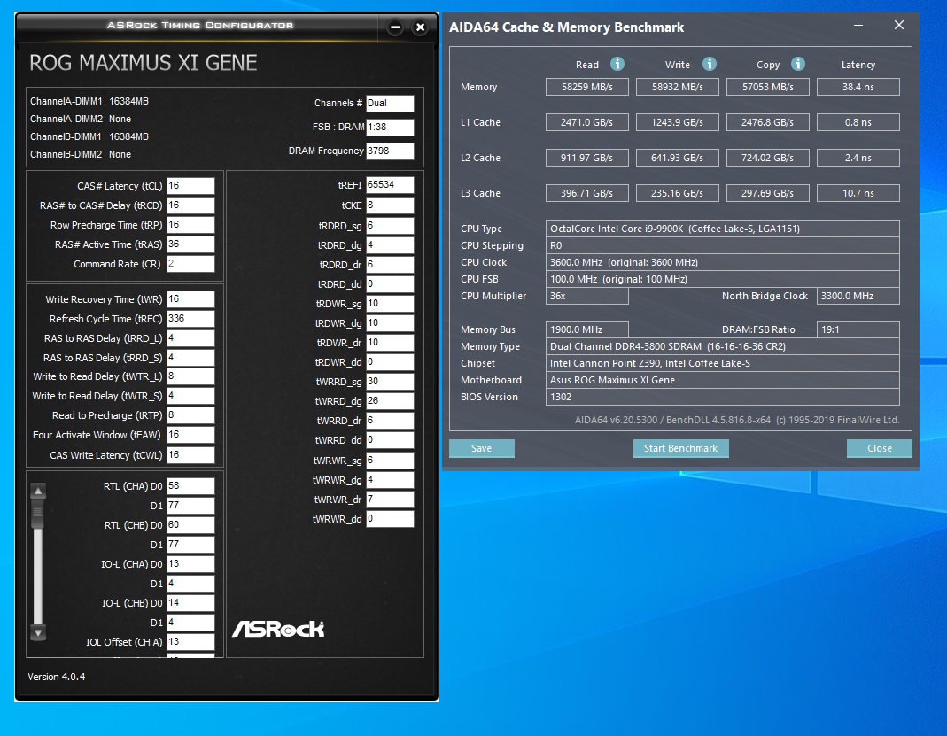Click the Start Benchmark button
The height and width of the screenshot is (736, 947).
click(680, 449)
